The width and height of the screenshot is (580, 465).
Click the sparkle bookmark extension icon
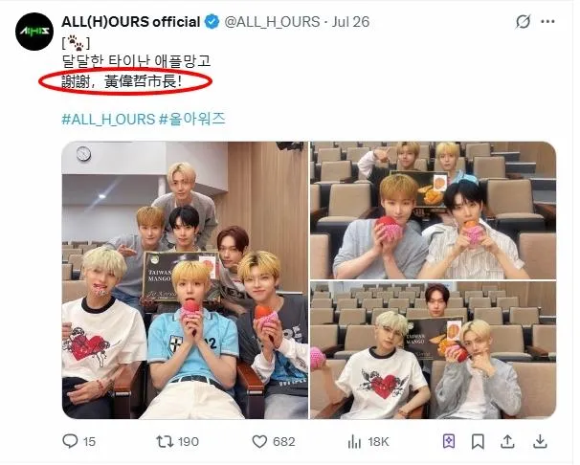point(449,441)
